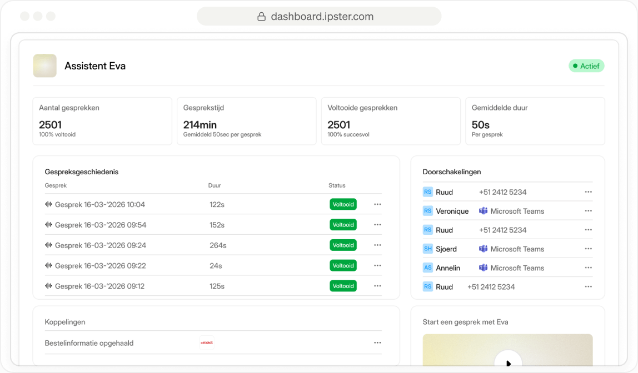
Task: Click the address bar showing dashboard.ipster.com
Action: click(320, 16)
